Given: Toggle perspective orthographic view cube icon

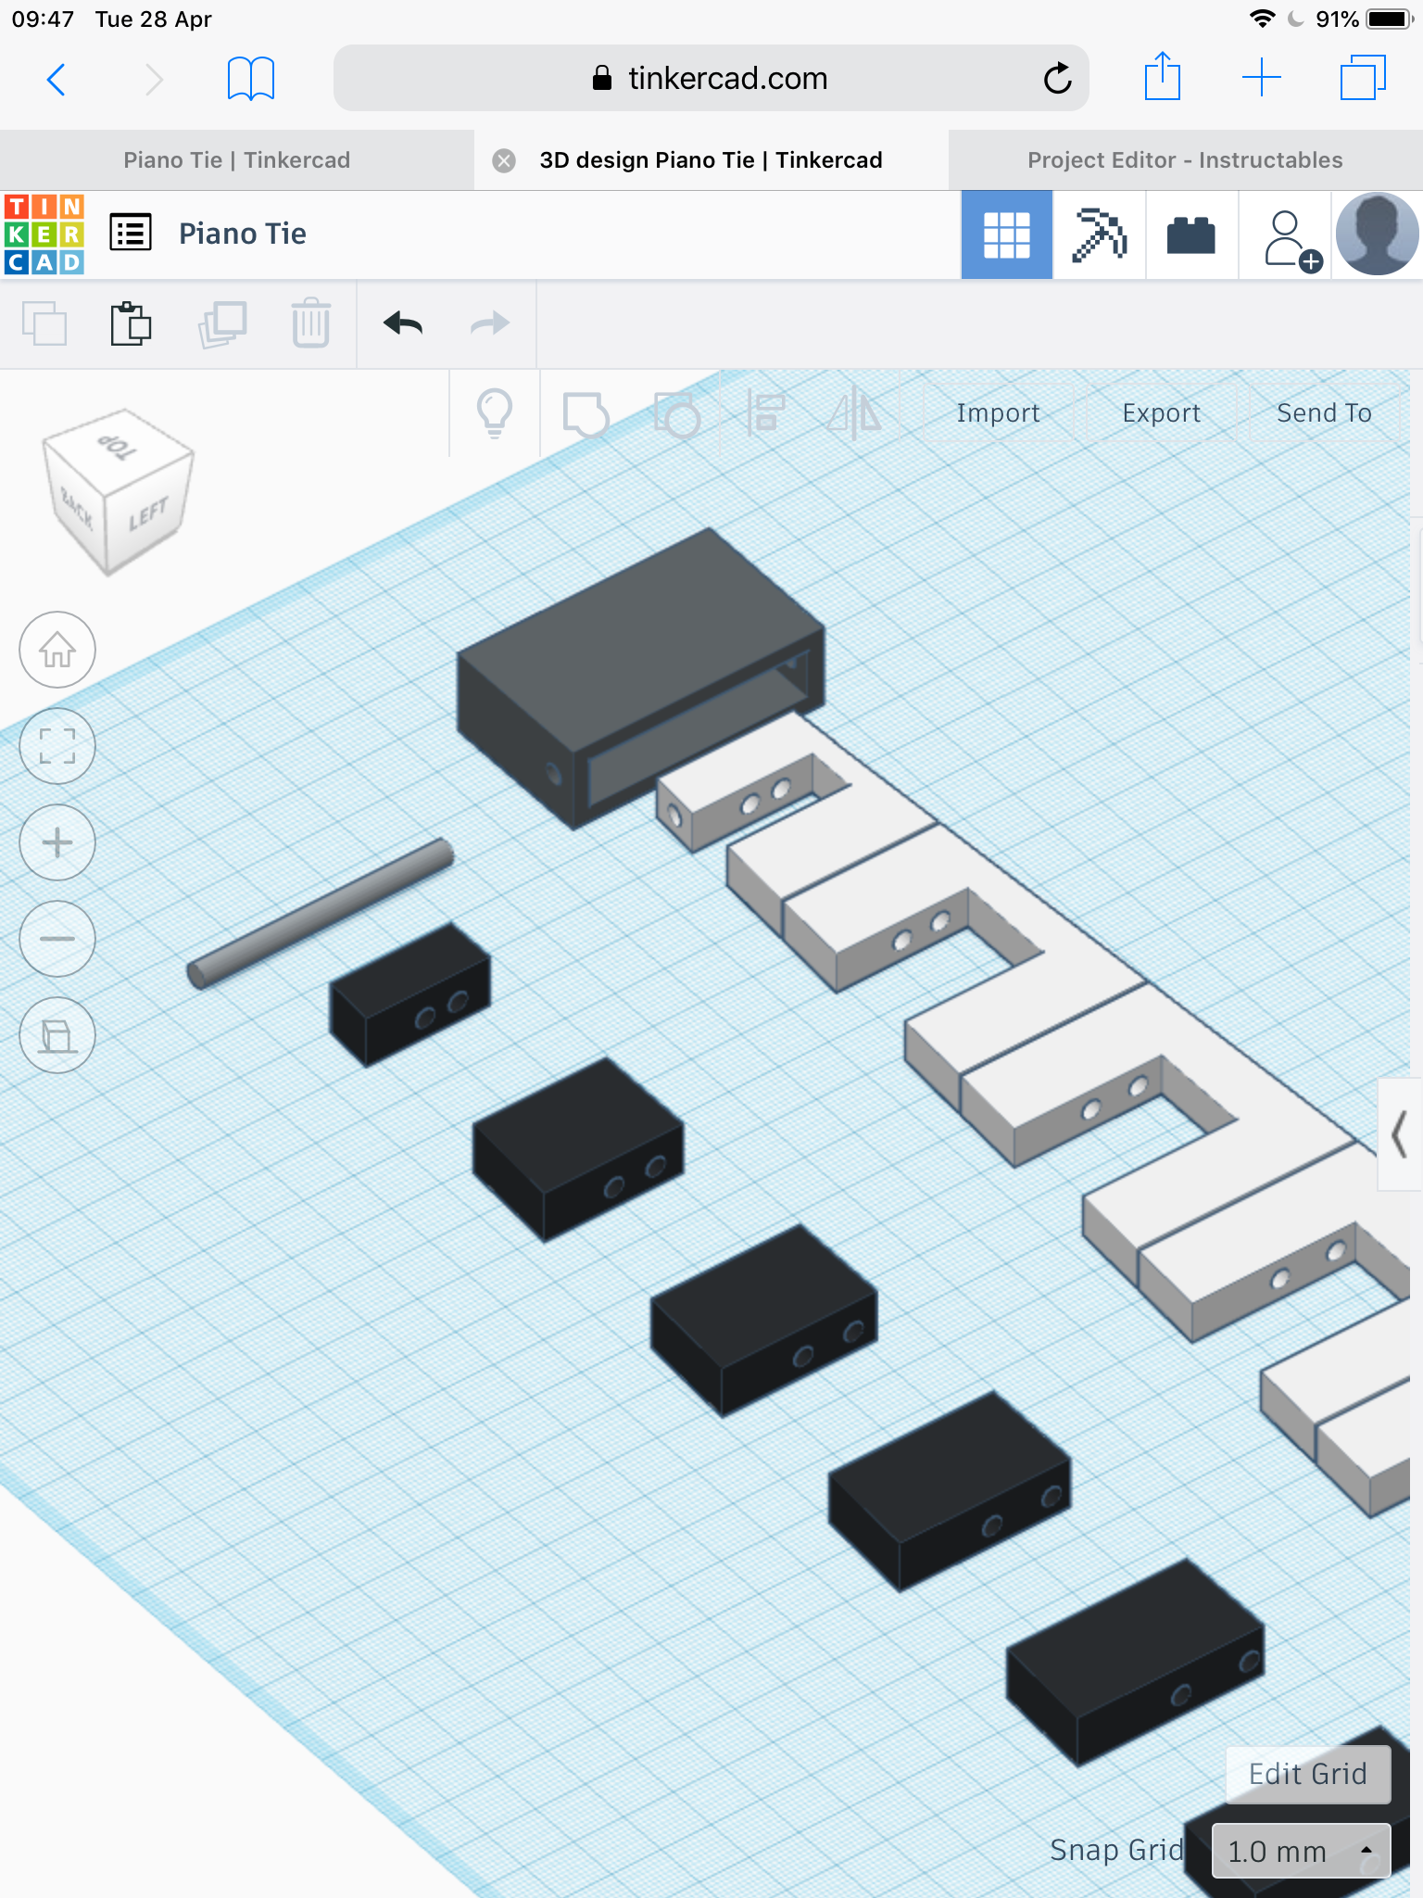Looking at the screenshot, I should click(57, 1035).
